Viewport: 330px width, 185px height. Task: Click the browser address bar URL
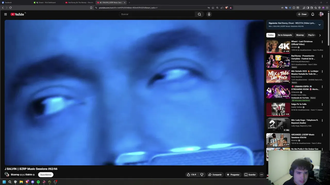(128, 8)
